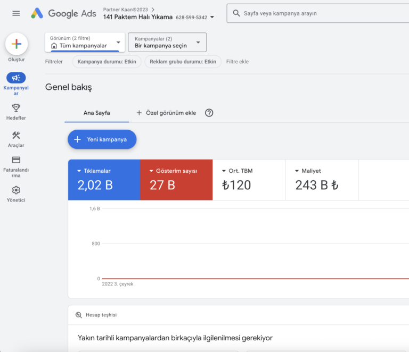Click the Google Ads logo
The height and width of the screenshot is (352, 409).
(64, 13)
